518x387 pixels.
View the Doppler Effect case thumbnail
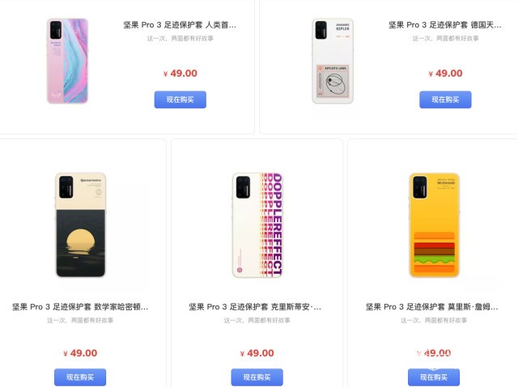257,225
